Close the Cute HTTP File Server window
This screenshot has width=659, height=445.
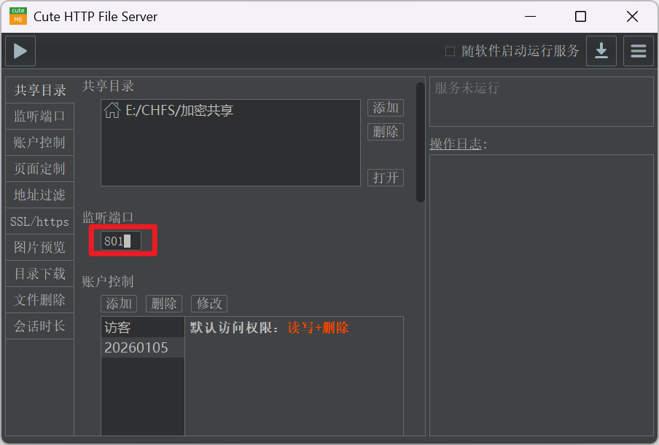click(632, 16)
